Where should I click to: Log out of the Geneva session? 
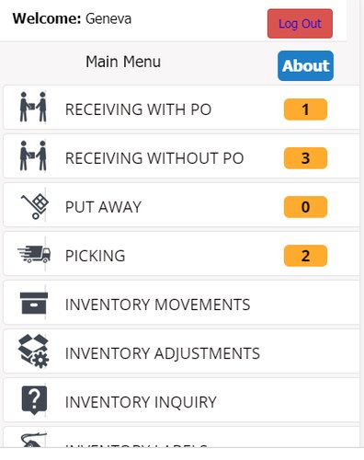pos(300,24)
